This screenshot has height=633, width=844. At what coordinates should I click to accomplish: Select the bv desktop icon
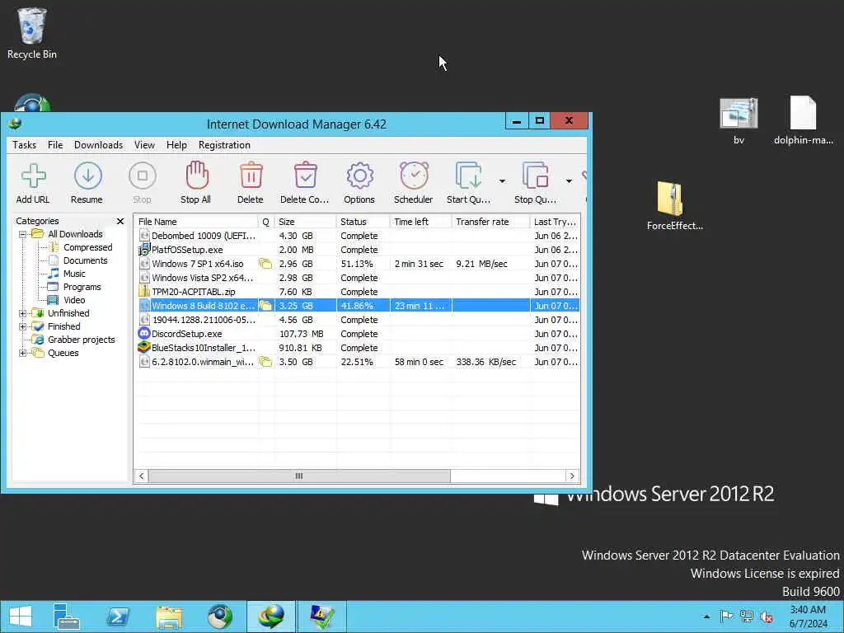tap(738, 121)
